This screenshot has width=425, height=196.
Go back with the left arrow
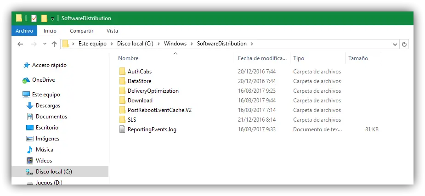point(20,44)
